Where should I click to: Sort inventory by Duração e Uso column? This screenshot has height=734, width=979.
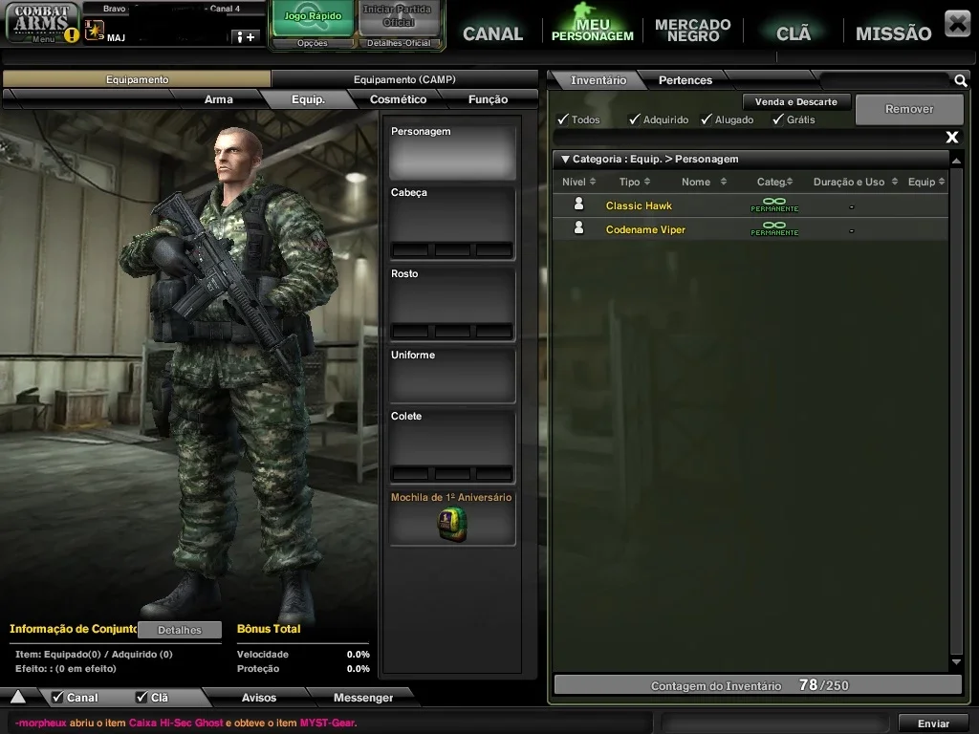pyautogui.click(x=855, y=182)
